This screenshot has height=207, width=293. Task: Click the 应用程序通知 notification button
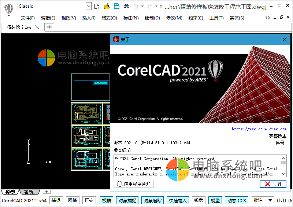(133, 184)
